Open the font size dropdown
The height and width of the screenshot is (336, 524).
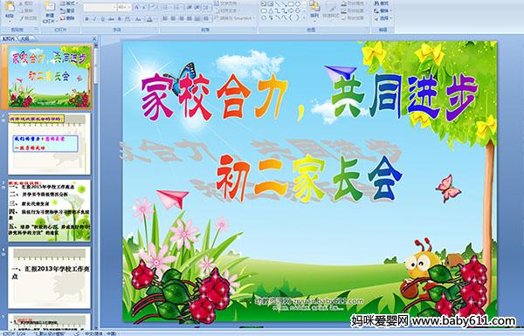(x=124, y=7)
